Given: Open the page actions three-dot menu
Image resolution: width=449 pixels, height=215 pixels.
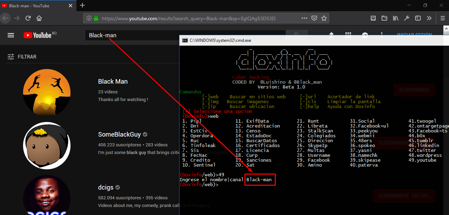Looking at the screenshot, I should (304, 18).
